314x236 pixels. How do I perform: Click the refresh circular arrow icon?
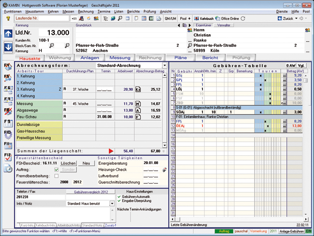[x=243, y=18]
